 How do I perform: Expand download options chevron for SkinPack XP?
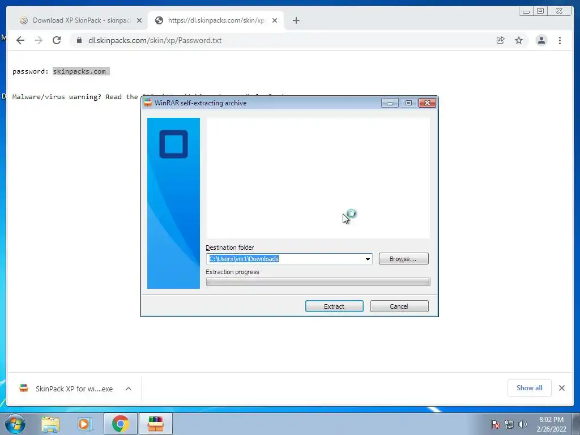click(x=129, y=389)
